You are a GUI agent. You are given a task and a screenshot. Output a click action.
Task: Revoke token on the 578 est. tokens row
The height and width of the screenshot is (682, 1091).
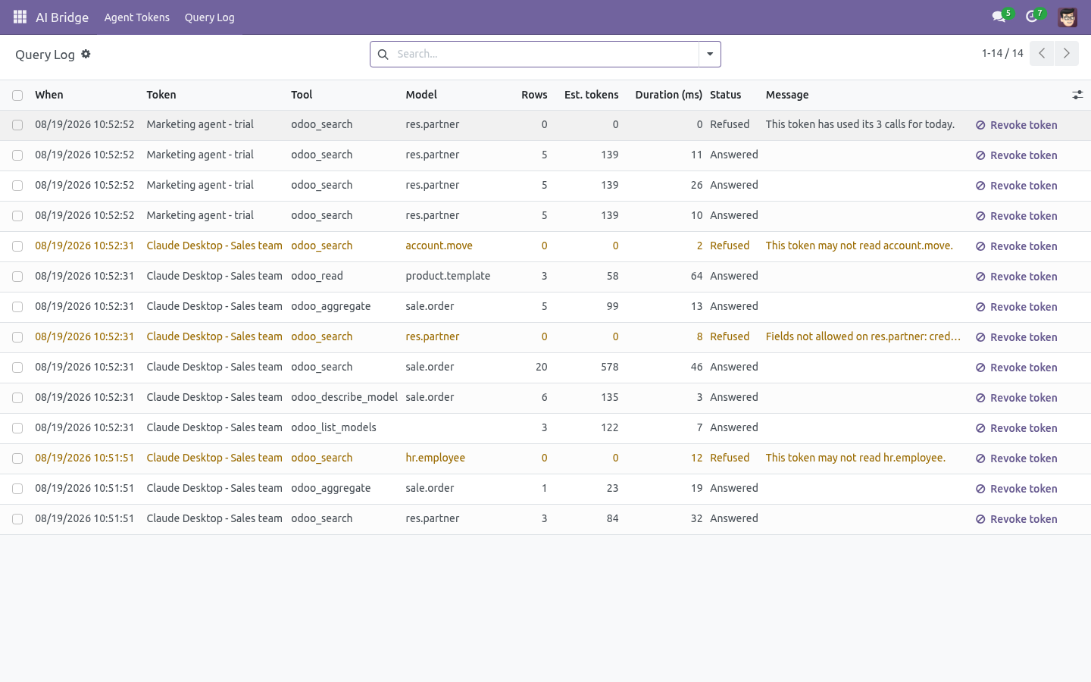(1016, 368)
